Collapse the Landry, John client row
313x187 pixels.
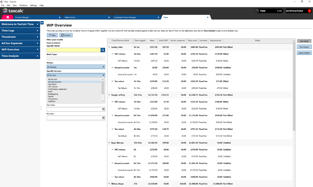pos(109,47)
